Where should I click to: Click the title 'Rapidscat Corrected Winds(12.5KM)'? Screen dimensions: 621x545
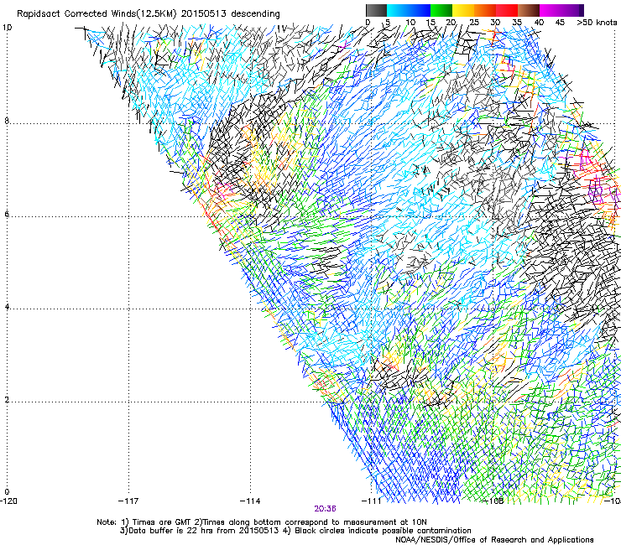97,14
